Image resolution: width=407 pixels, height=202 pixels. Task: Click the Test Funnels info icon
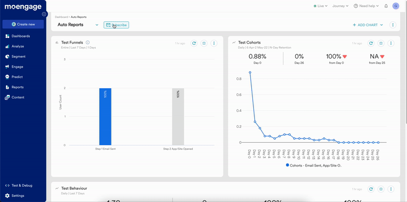[88, 43]
